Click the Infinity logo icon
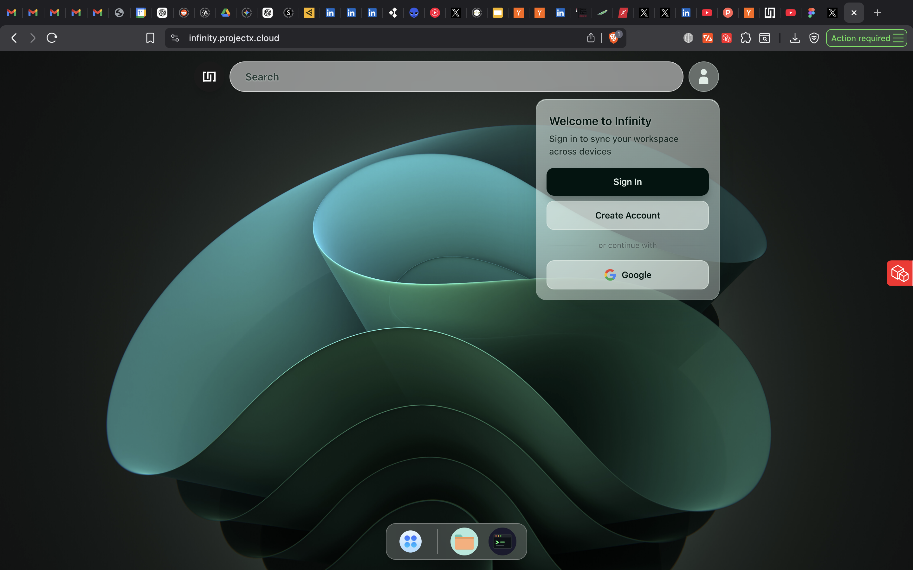This screenshot has width=913, height=570. 209,77
